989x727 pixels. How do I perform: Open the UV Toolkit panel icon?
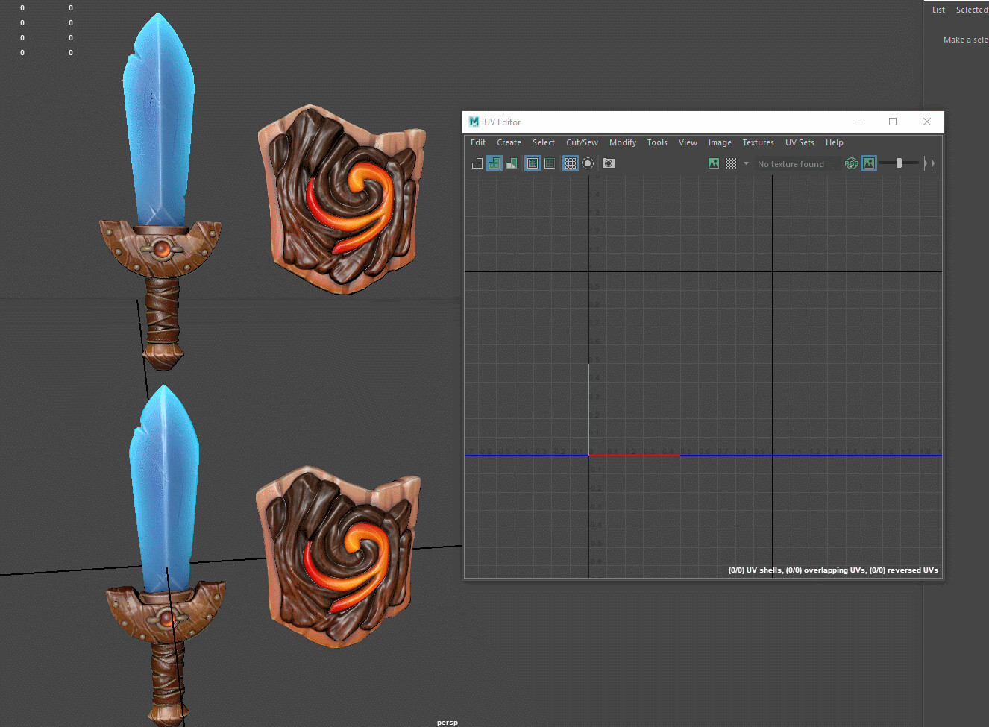[477, 163]
